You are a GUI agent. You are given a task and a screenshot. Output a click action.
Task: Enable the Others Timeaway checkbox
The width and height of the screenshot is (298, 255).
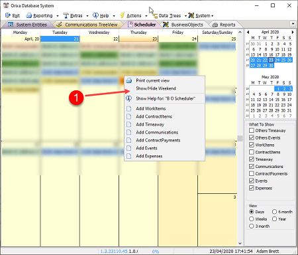[252, 130]
